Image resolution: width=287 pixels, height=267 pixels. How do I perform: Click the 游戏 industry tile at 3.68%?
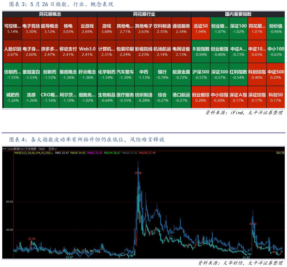pos(107,28)
